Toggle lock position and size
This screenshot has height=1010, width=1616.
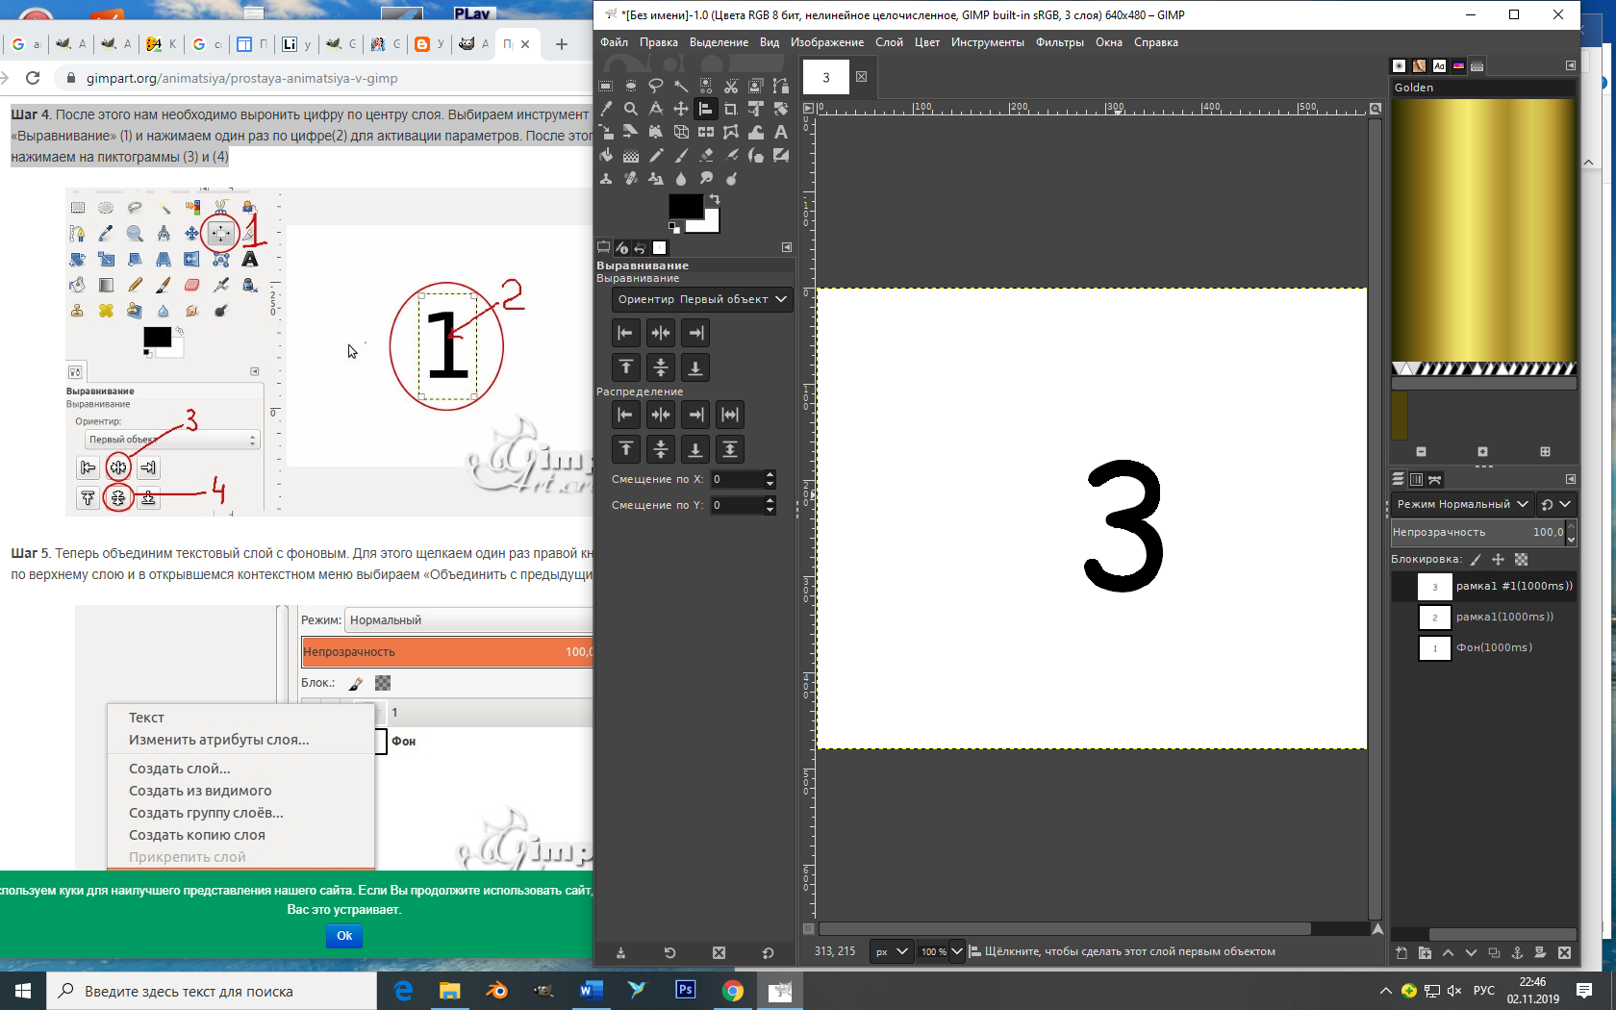point(1498,559)
